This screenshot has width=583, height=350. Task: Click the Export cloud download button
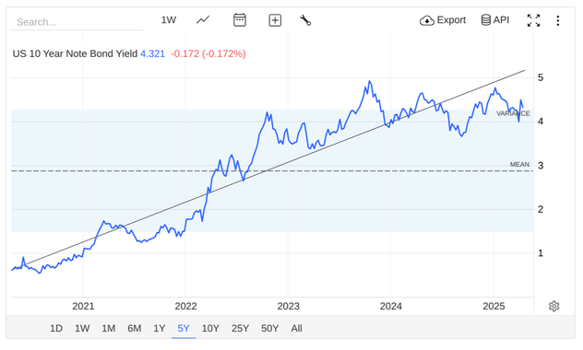coord(443,20)
